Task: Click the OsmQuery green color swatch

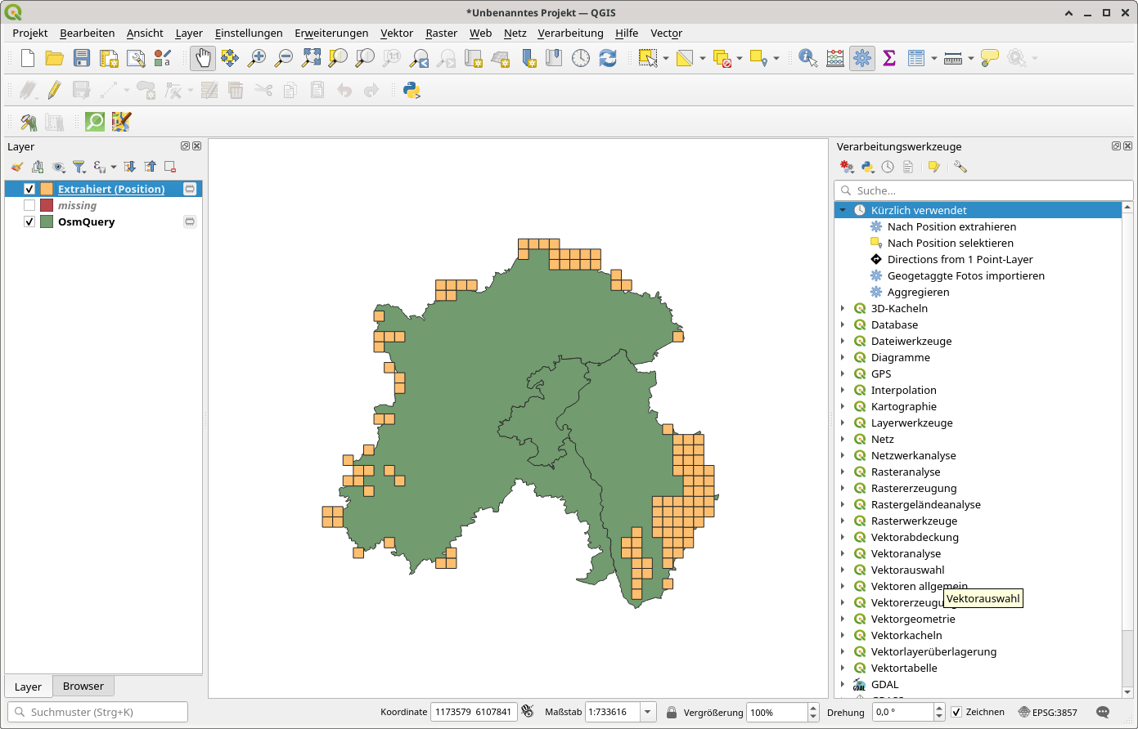Action: tap(47, 221)
